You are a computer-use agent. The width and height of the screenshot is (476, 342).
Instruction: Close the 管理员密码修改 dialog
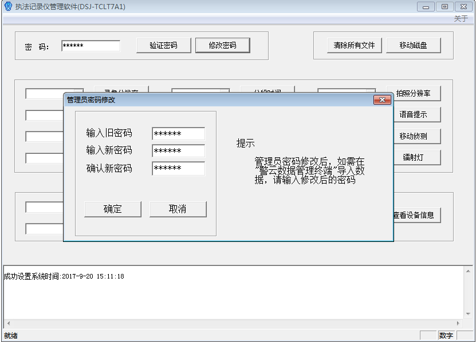pos(382,100)
